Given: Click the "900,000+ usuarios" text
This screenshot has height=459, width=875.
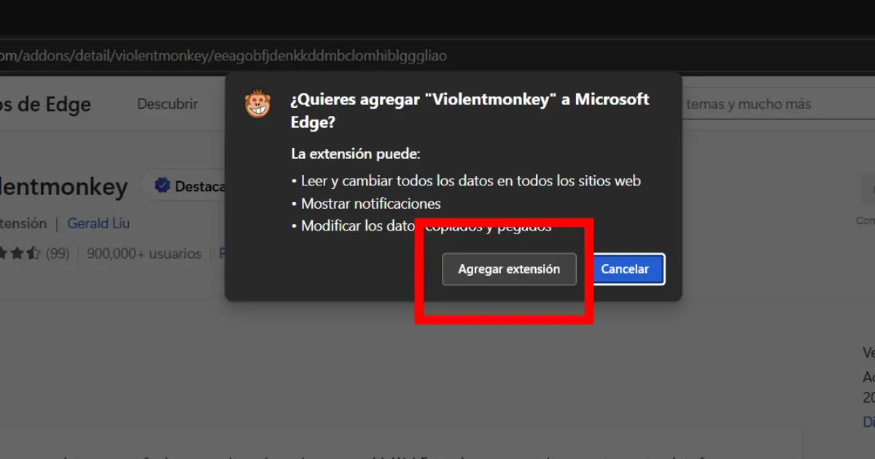Looking at the screenshot, I should 144,254.
